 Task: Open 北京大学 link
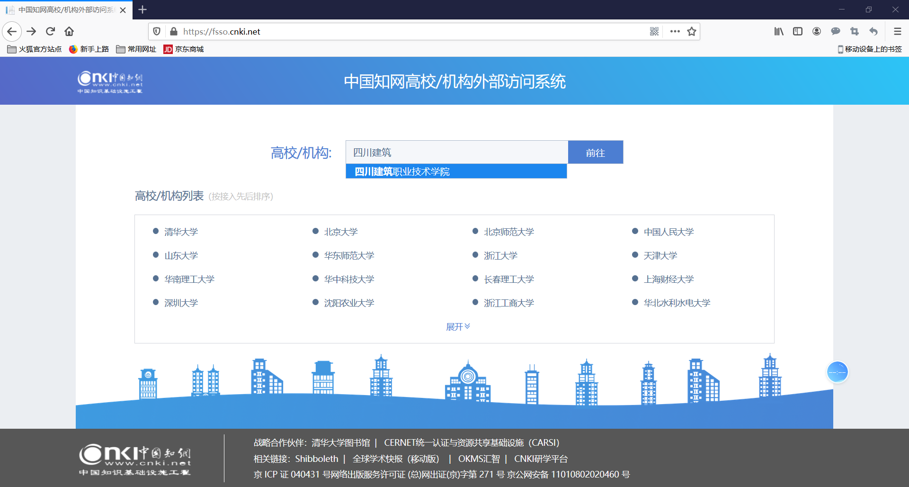pos(341,232)
